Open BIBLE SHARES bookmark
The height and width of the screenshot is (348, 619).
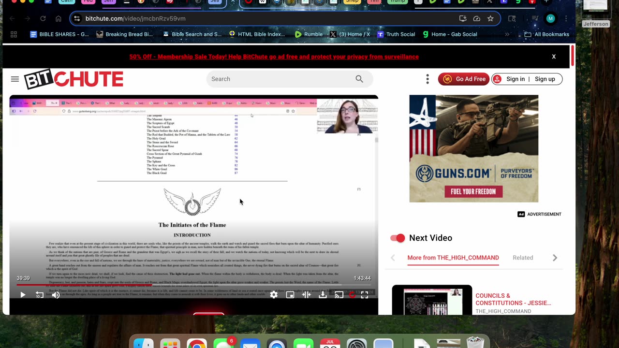(59, 34)
